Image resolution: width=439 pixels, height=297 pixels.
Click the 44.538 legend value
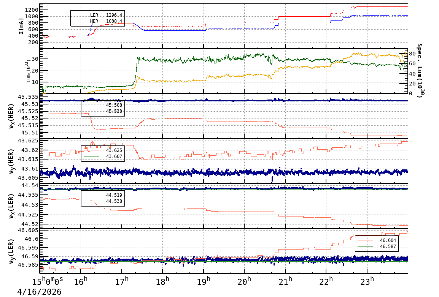[x=114, y=201]
